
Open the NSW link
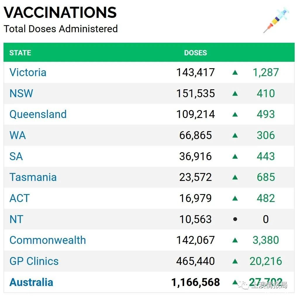pos(21,93)
